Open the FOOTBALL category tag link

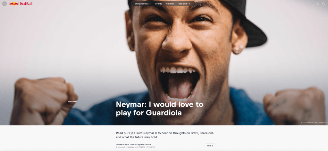72,102
